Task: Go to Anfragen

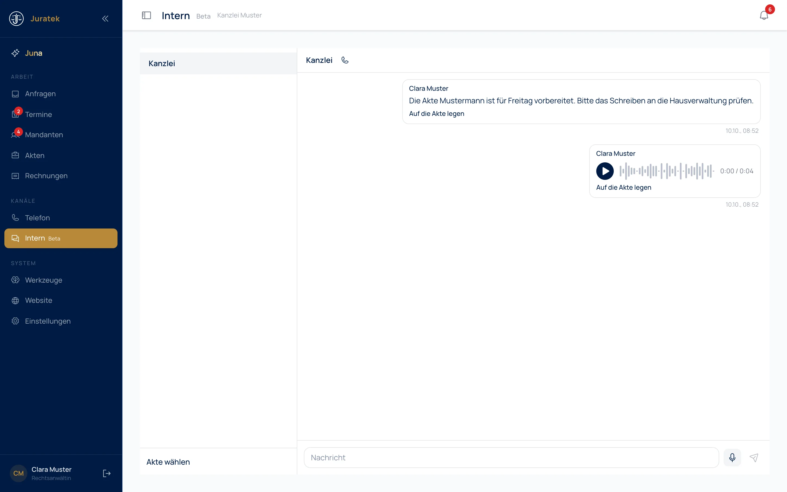Action: (61, 94)
